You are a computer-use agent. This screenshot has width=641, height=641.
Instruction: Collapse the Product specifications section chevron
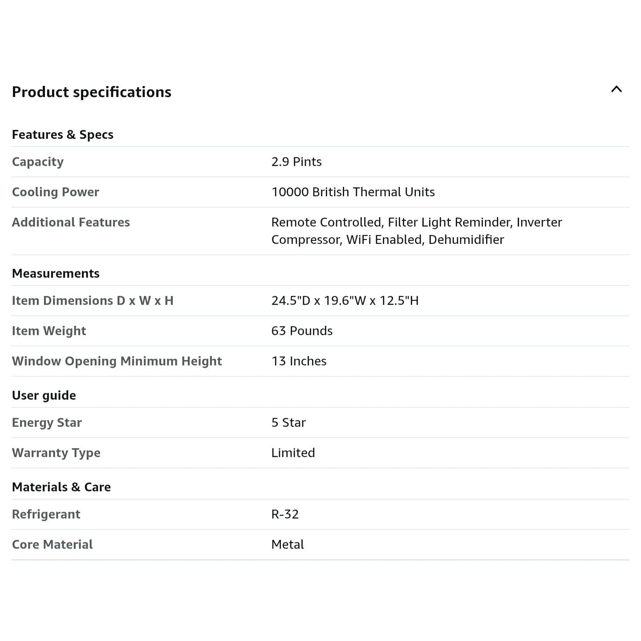(x=617, y=89)
